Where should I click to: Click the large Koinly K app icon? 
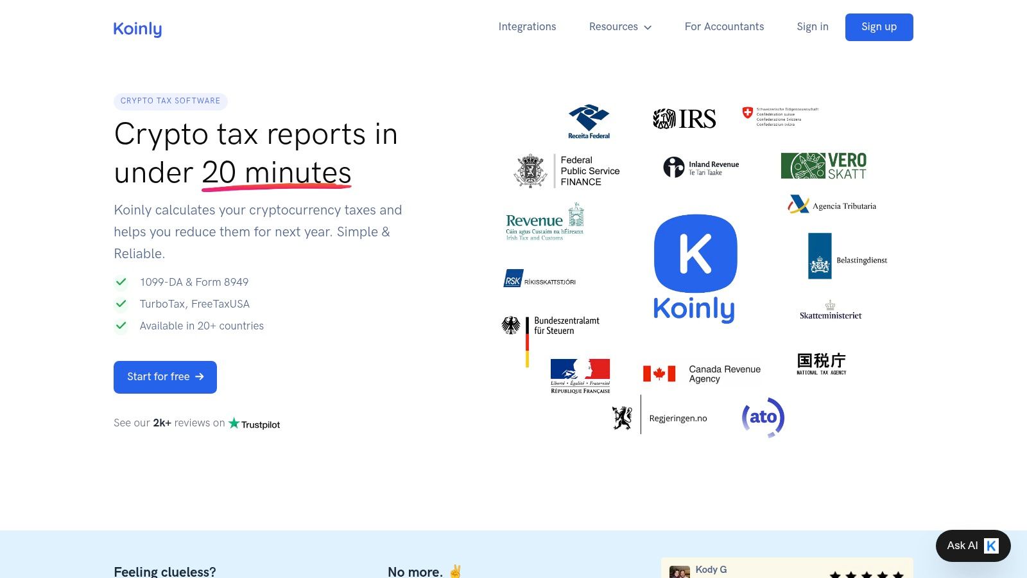click(x=695, y=254)
